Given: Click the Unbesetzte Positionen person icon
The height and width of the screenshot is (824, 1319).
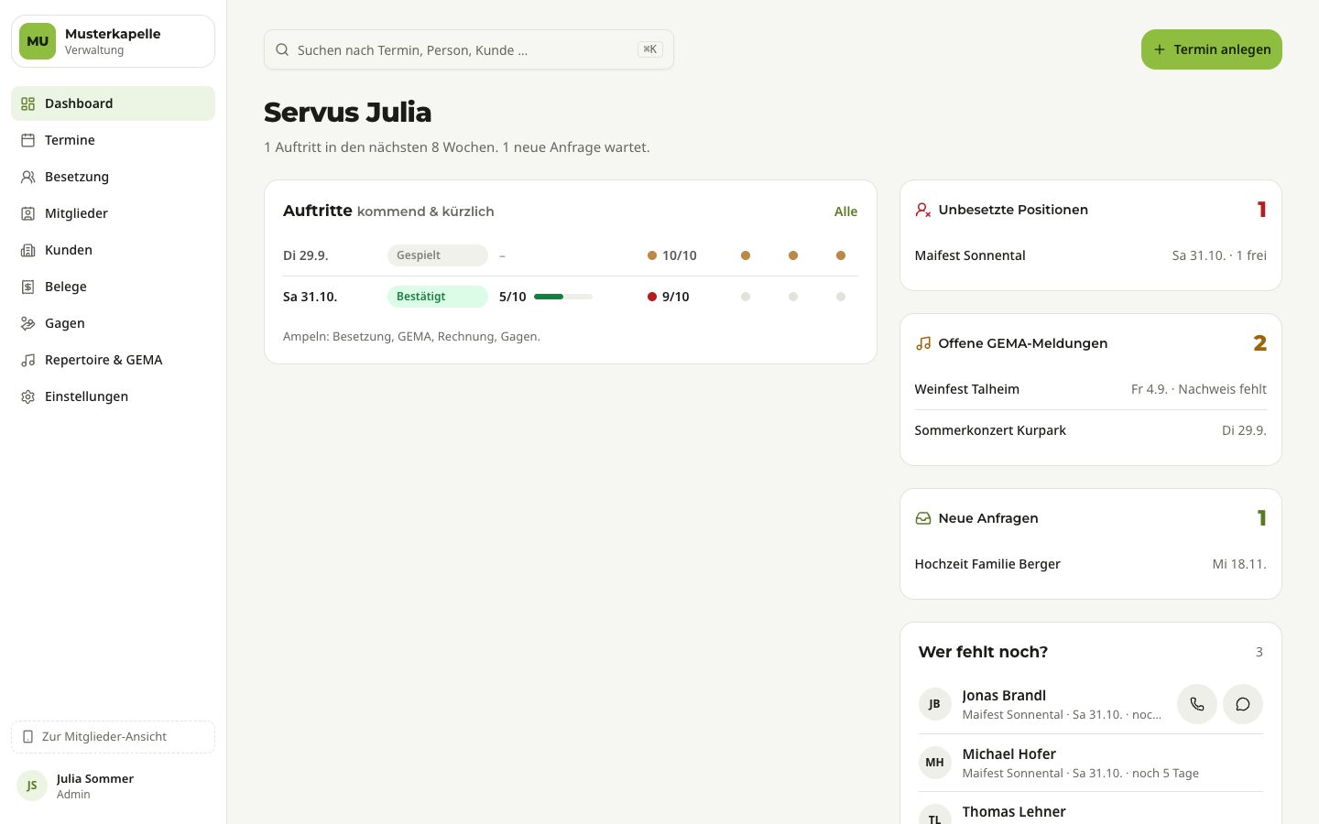Looking at the screenshot, I should 922,210.
